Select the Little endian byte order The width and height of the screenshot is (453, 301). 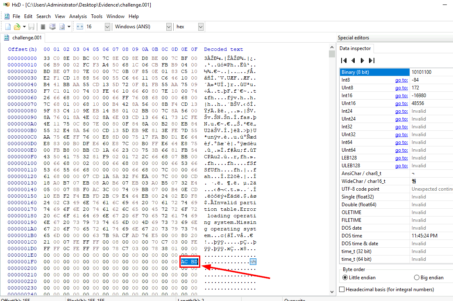[359, 278]
